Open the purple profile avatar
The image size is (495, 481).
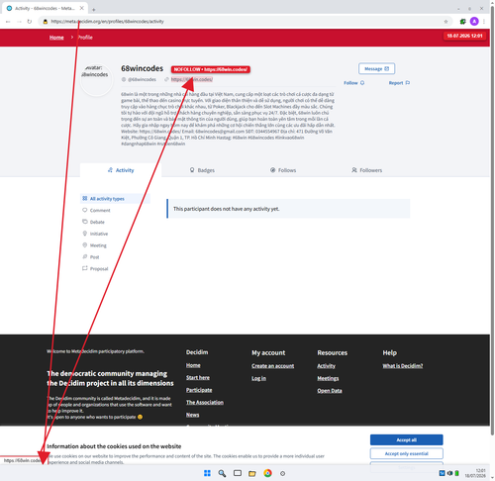[x=474, y=22]
